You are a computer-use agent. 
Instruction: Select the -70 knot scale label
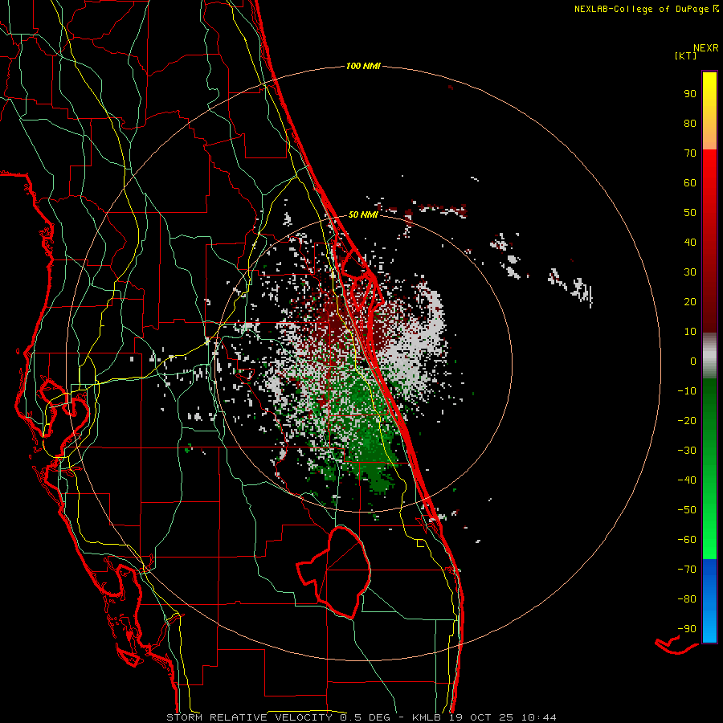click(x=687, y=570)
